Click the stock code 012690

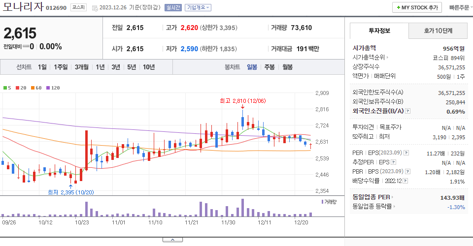pyautogui.click(x=56, y=8)
